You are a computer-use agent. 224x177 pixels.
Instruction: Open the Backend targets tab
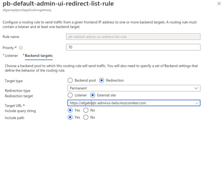[38, 55]
